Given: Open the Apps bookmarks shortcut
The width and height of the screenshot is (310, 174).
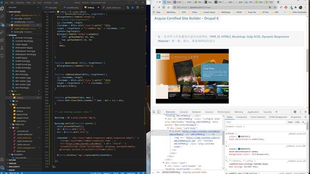Looking at the screenshot, I should 157,12.
